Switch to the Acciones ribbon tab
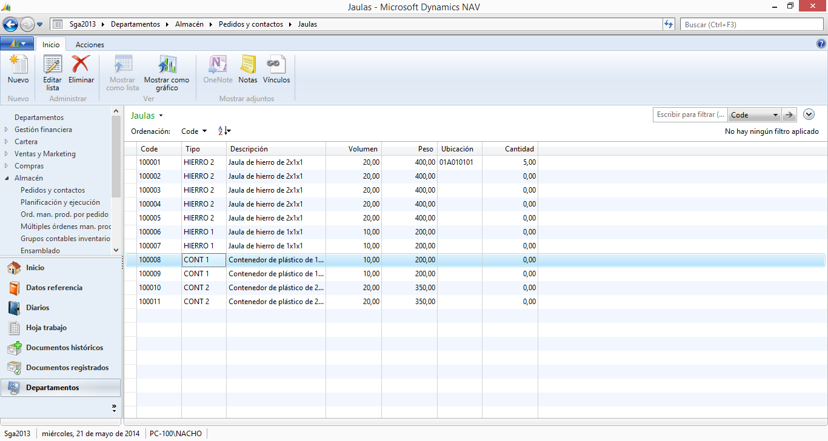 pos(90,44)
